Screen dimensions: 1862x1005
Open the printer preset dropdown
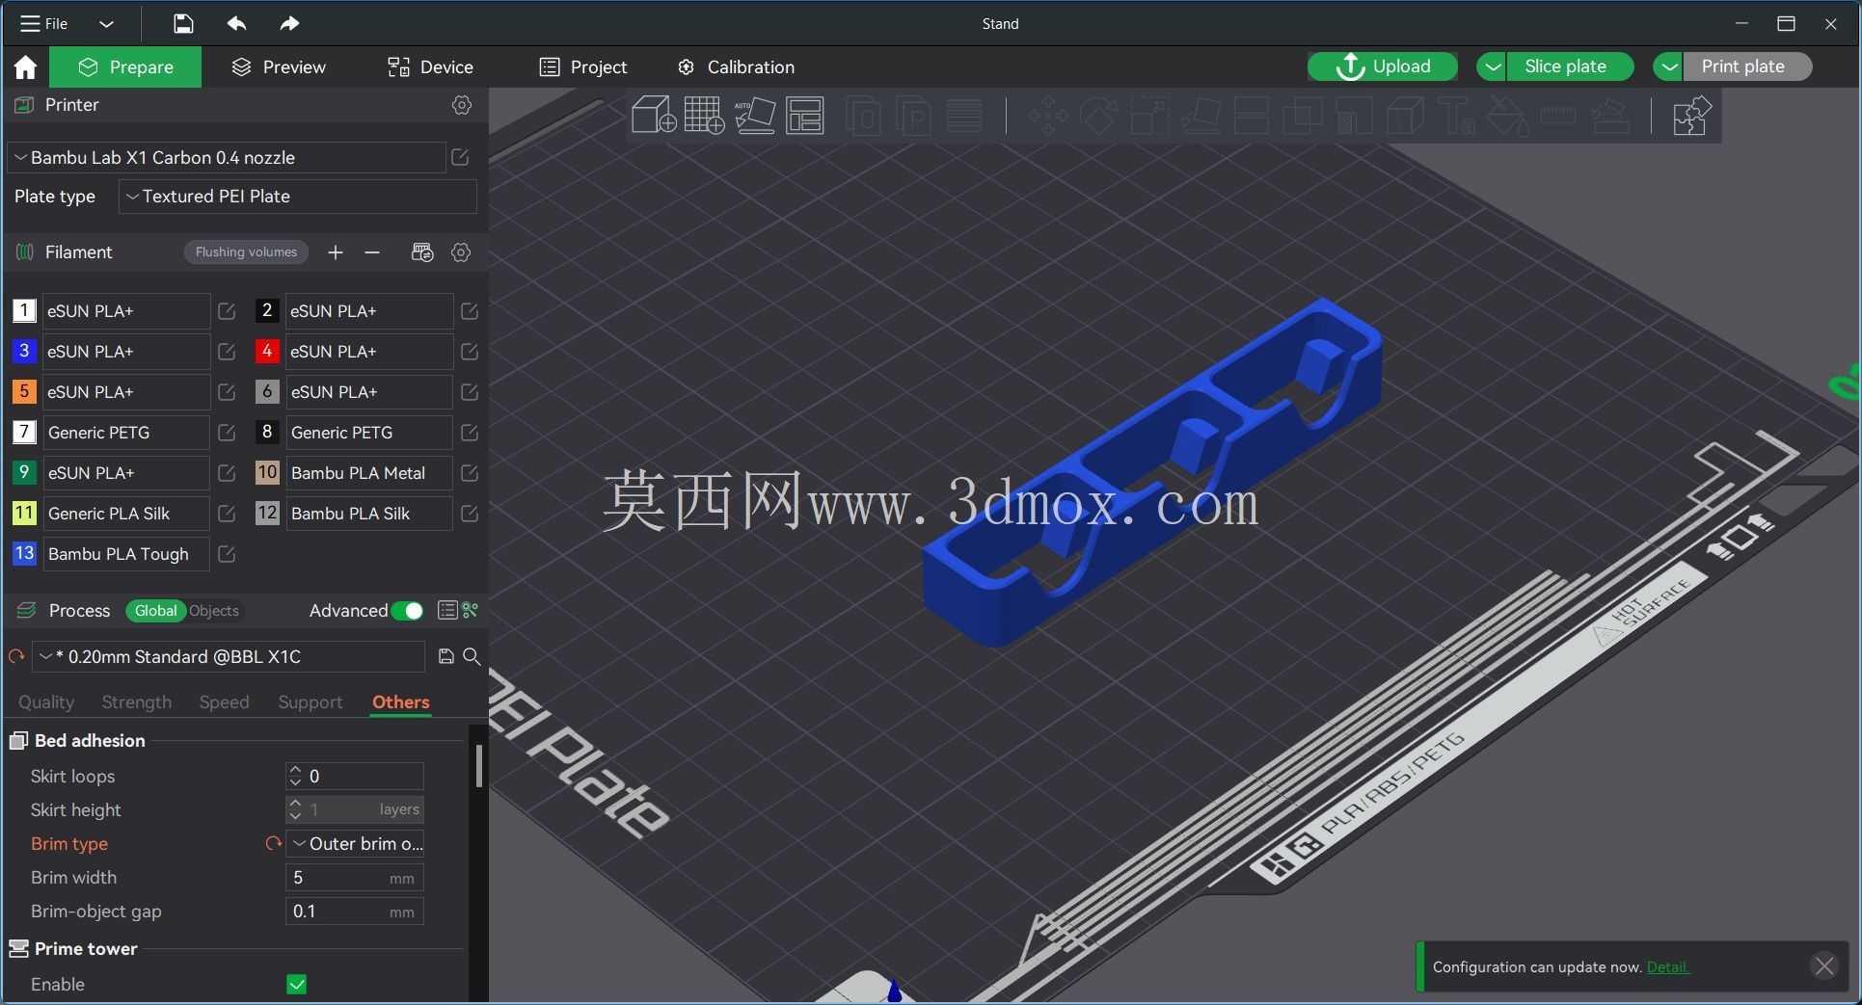pos(227,157)
